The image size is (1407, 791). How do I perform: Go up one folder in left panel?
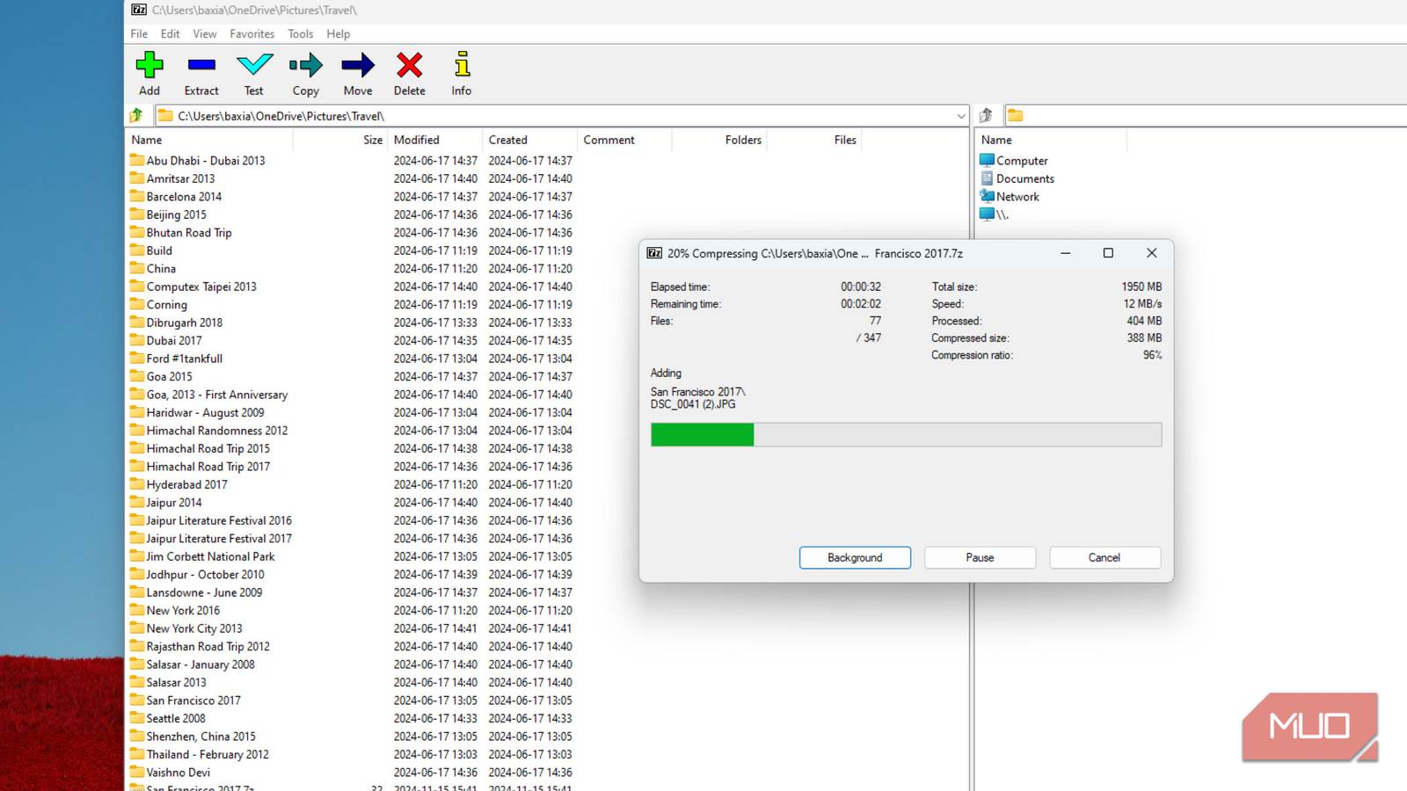tap(136, 115)
